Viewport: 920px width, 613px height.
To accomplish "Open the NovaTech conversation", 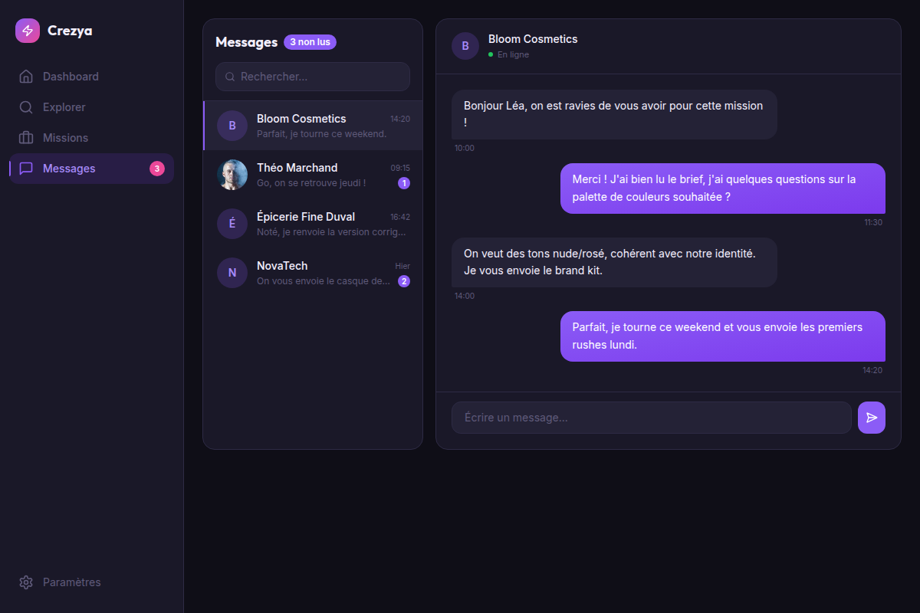I will (313, 273).
